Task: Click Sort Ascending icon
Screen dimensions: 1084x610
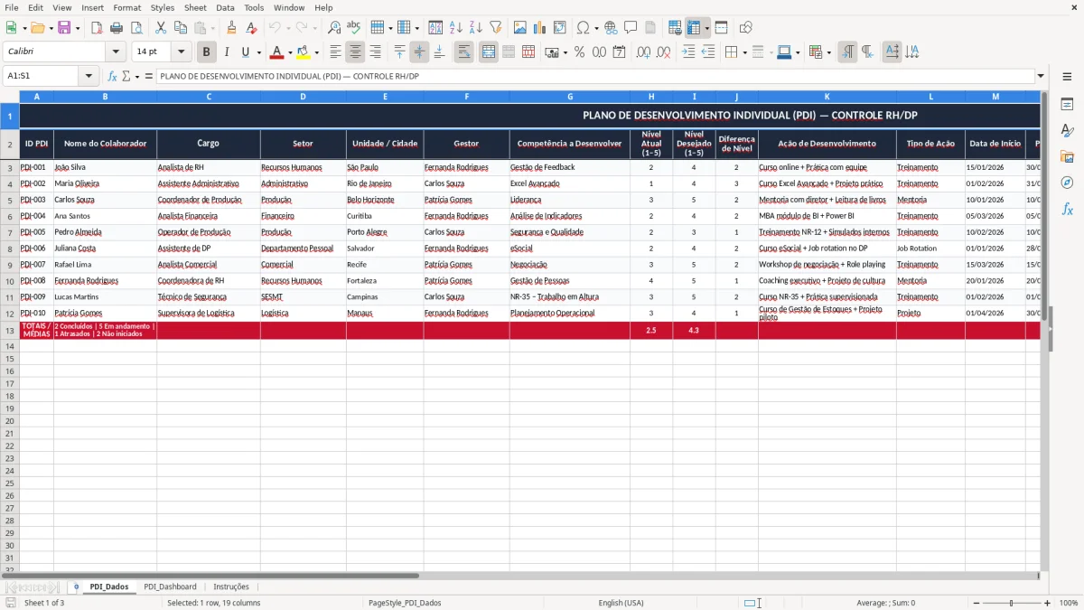Action: point(455,28)
